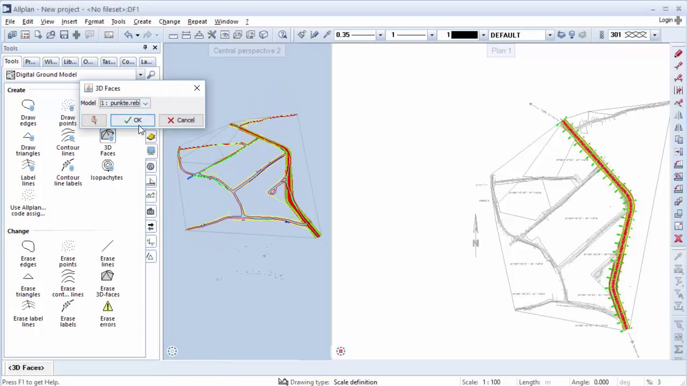The height and width of the screenshot is (386, 687).
Task: Select the Contour line labels tool
Action: point(68,173)
